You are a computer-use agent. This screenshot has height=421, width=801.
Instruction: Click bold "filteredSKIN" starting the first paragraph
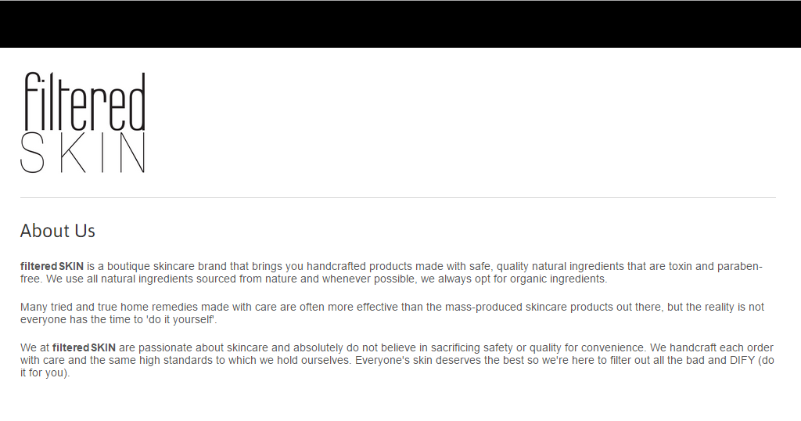[x=52, y=266]
